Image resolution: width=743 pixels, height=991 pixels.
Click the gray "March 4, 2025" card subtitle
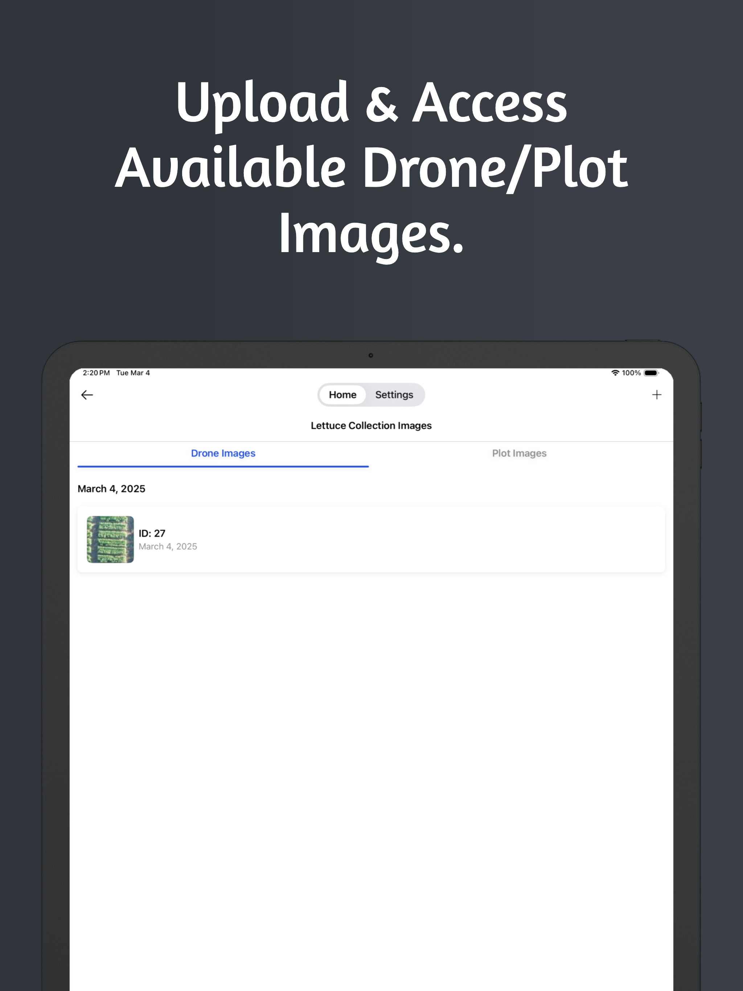pyautogui.click(x=168, y=547)
